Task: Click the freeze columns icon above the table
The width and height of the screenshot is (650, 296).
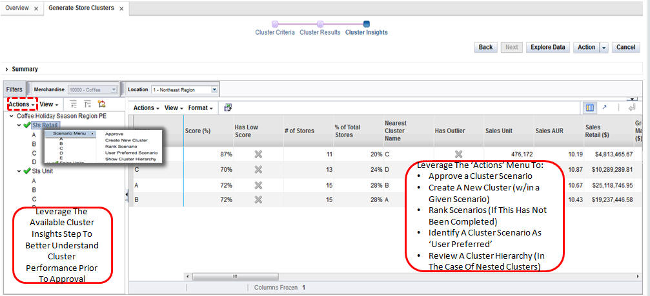Action: pyautogui.click(x=589, y=108)
